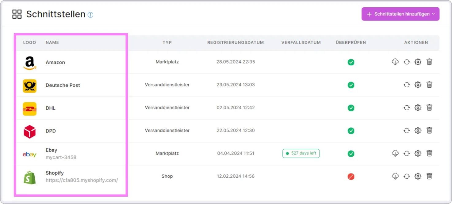Click the Amazon cloud download icon

[x=395, y=62]
